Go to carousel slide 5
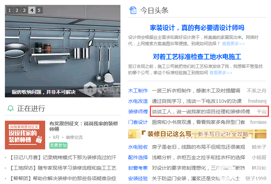 39,10
